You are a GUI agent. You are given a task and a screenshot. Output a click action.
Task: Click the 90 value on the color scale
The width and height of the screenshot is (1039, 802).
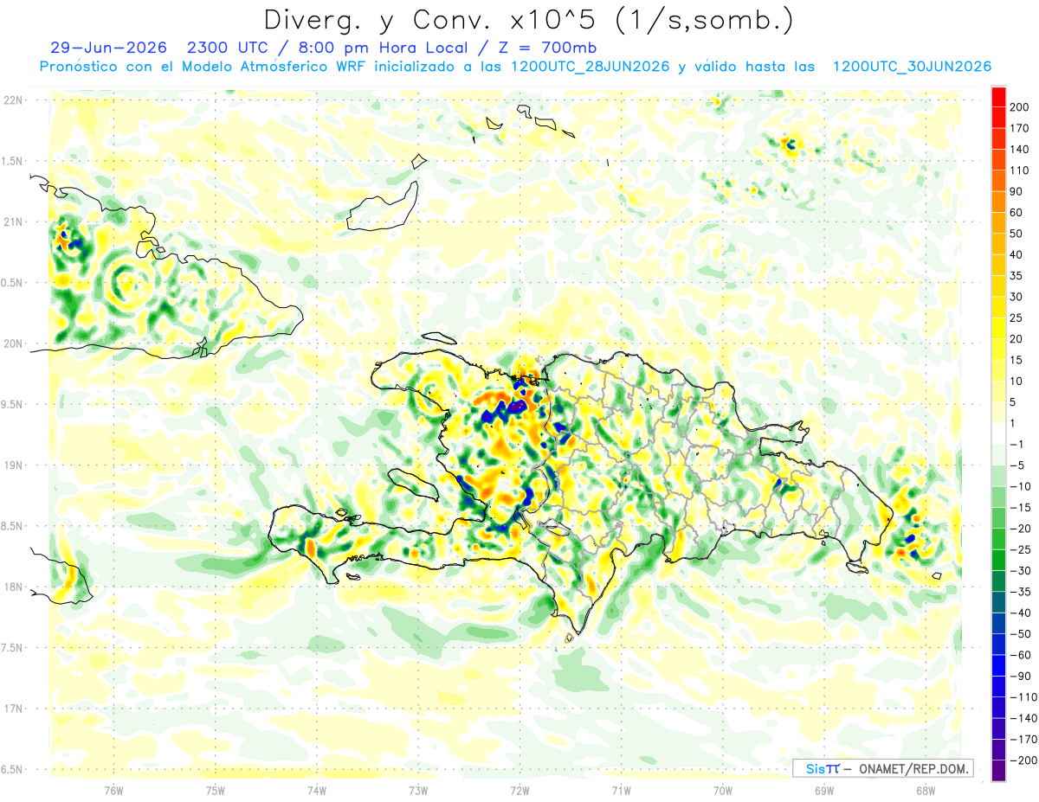[x=1017, y=191]
